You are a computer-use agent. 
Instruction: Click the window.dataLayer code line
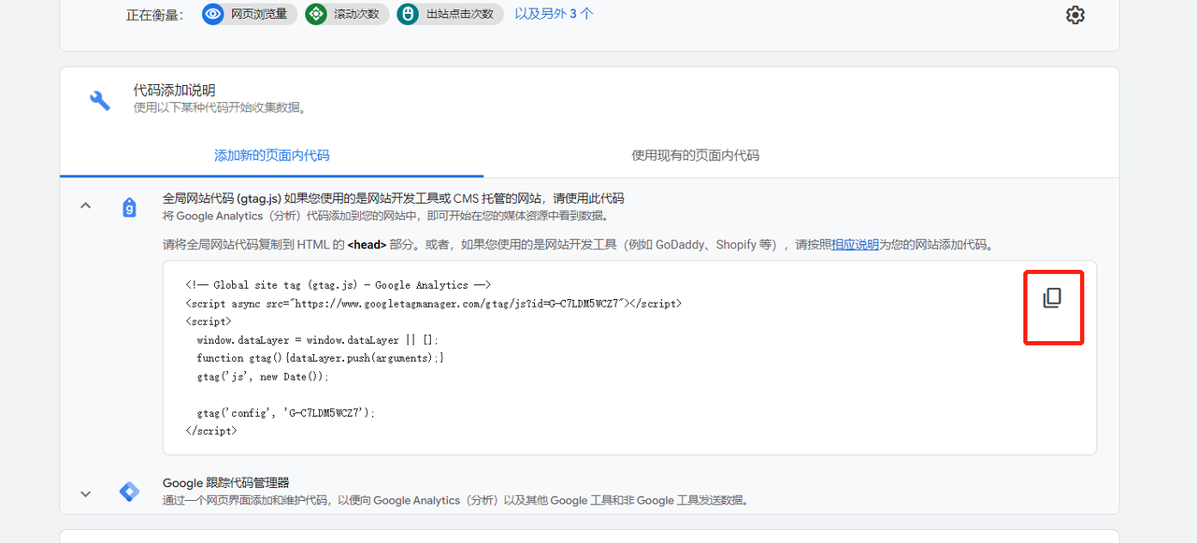pyautogui.click(x=318, y=340)
